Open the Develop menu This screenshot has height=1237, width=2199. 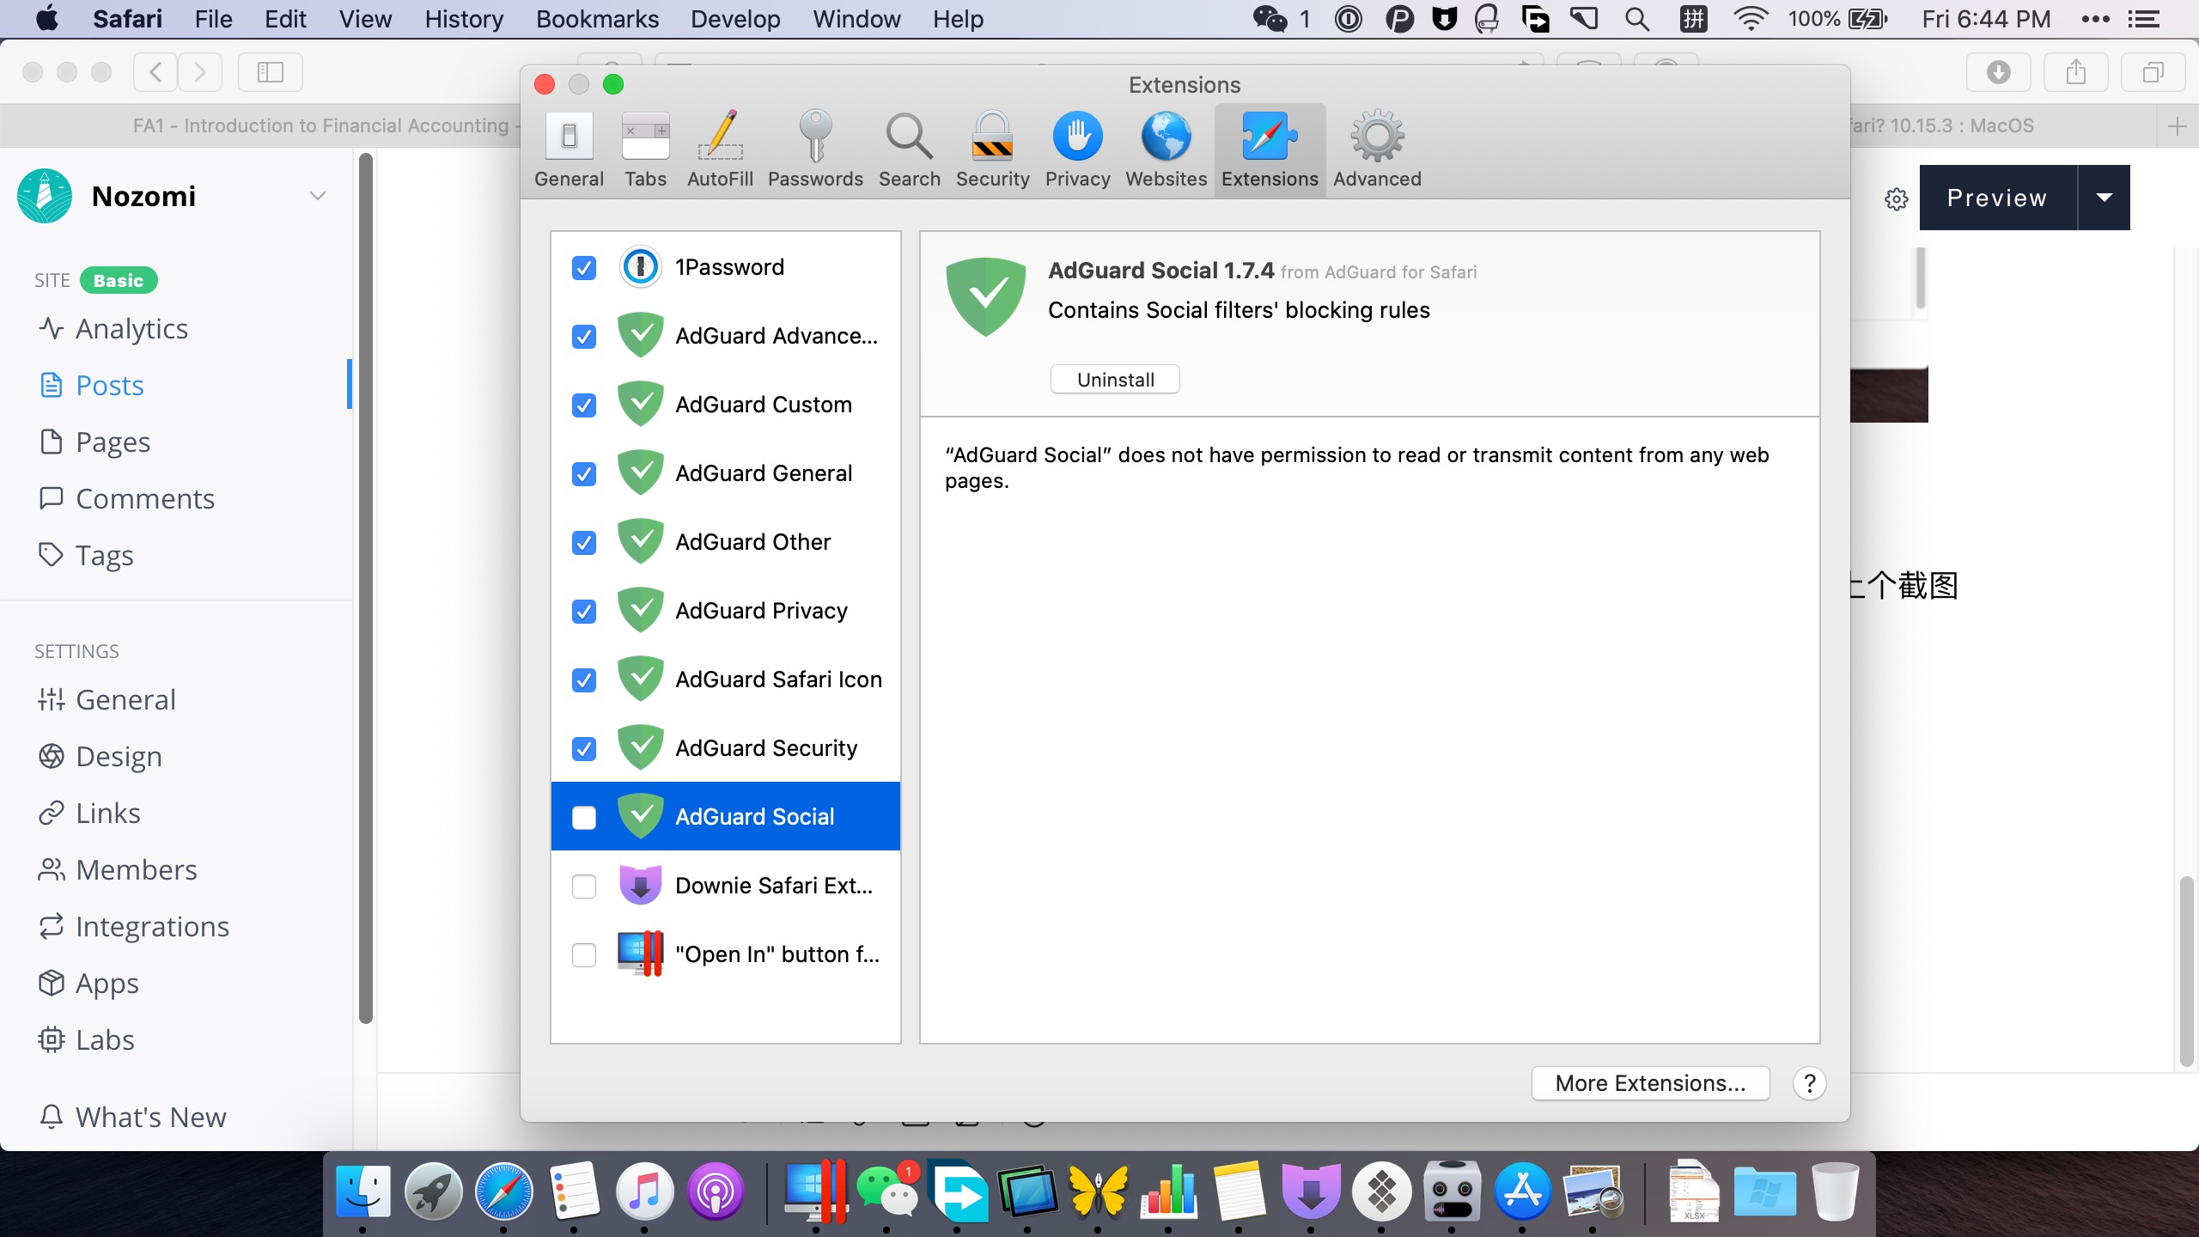coord(735,19)
